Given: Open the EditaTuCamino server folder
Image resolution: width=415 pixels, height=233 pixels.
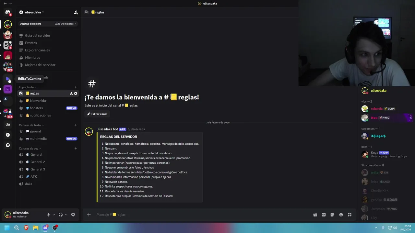Looking at the screenshot, I should [8, 79].
